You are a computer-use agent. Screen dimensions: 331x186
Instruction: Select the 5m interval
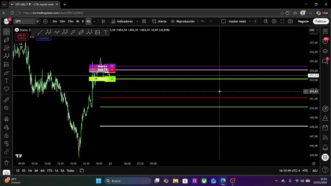(x=55, y=21)
